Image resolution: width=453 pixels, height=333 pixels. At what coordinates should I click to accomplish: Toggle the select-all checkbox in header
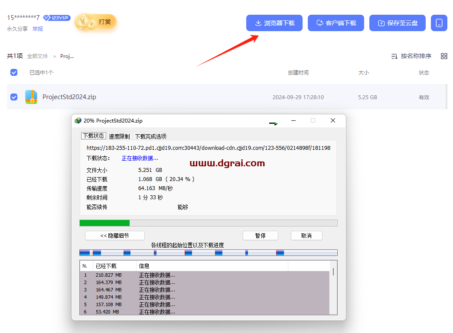coord(14,73)
